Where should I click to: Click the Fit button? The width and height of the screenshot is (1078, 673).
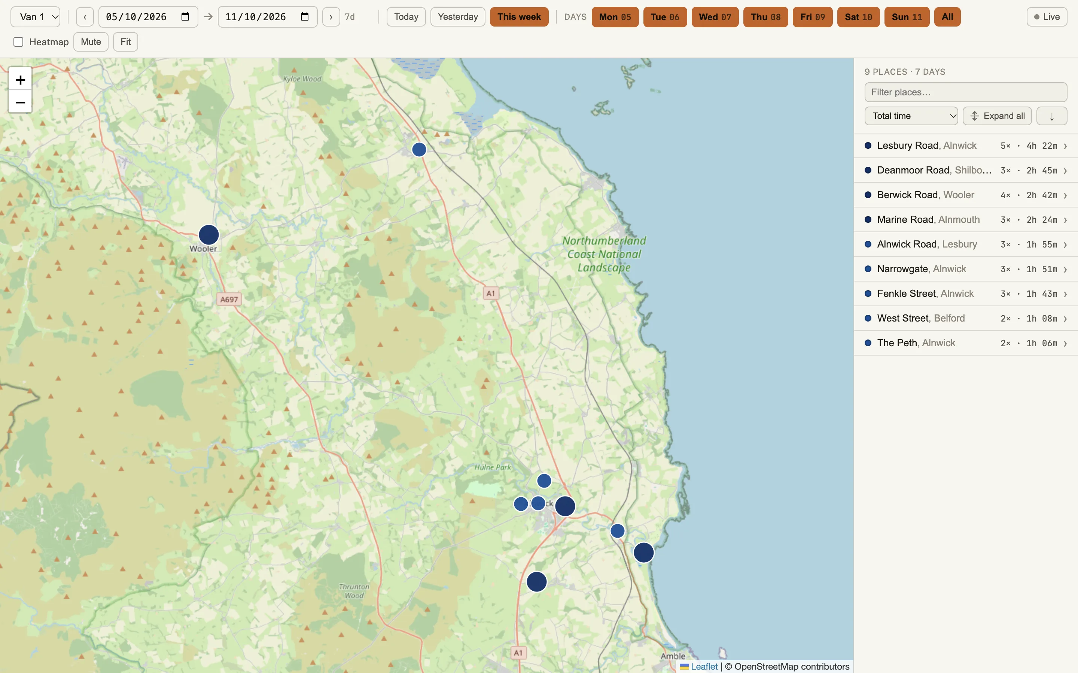coord(125,42)
